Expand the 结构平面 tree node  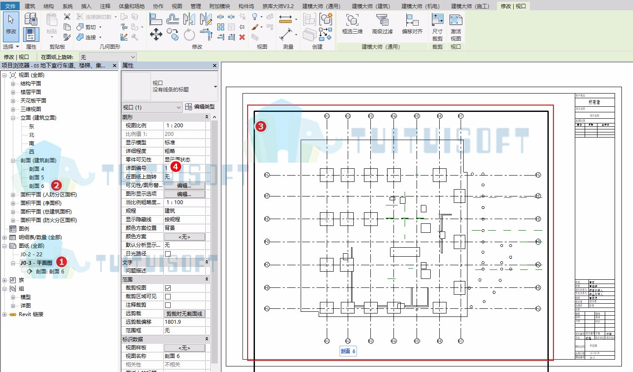point(13,84)
